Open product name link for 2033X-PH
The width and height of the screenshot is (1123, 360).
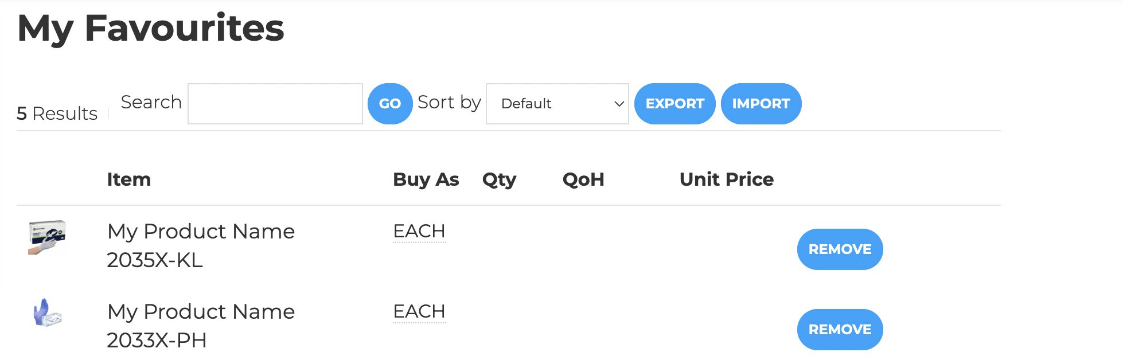click(x=201, y=312)
